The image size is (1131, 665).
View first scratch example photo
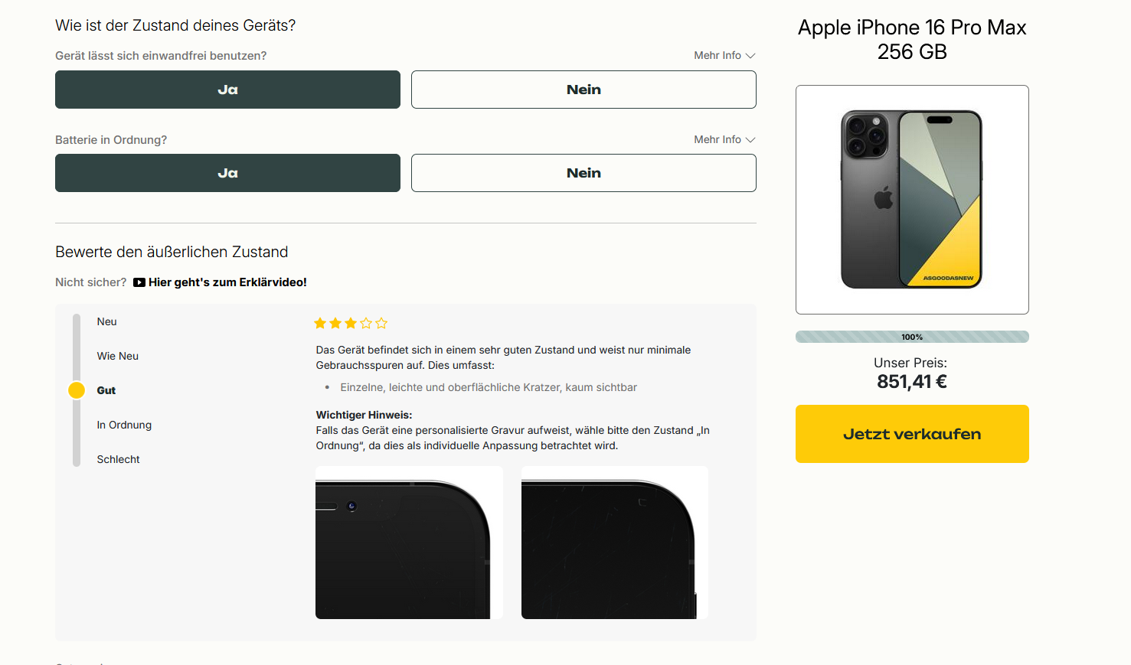[x=409, y=543]
